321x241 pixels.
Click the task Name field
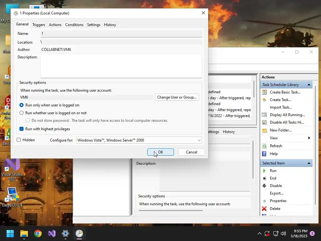pyautogui.click(x=121, y=34)
